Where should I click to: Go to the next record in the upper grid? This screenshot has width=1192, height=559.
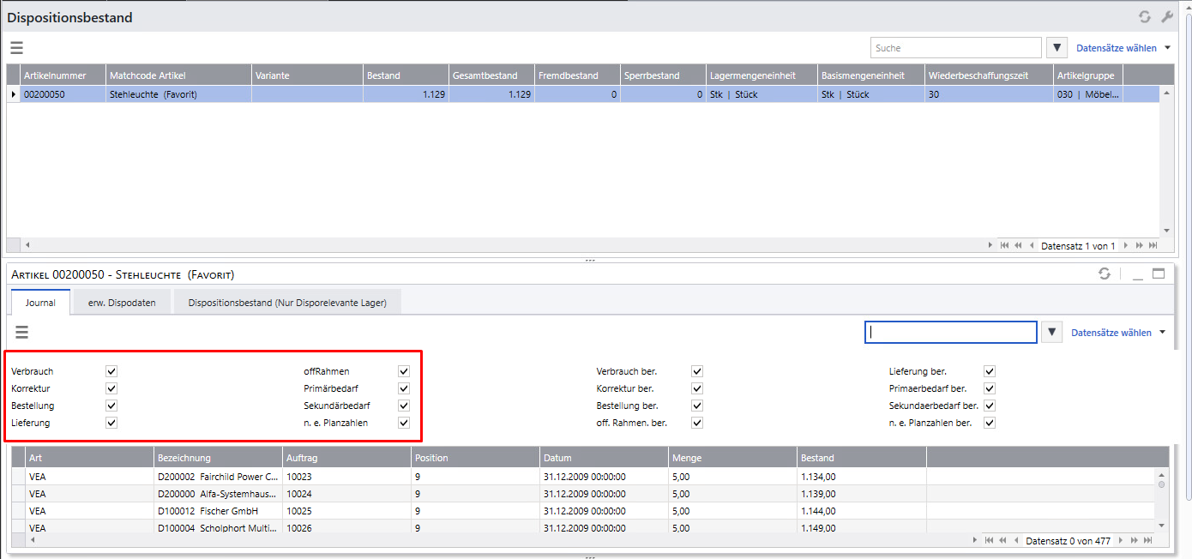pos(1126,245)
